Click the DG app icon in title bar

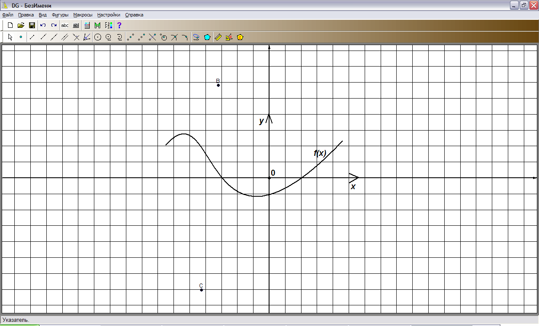point(5,5)
